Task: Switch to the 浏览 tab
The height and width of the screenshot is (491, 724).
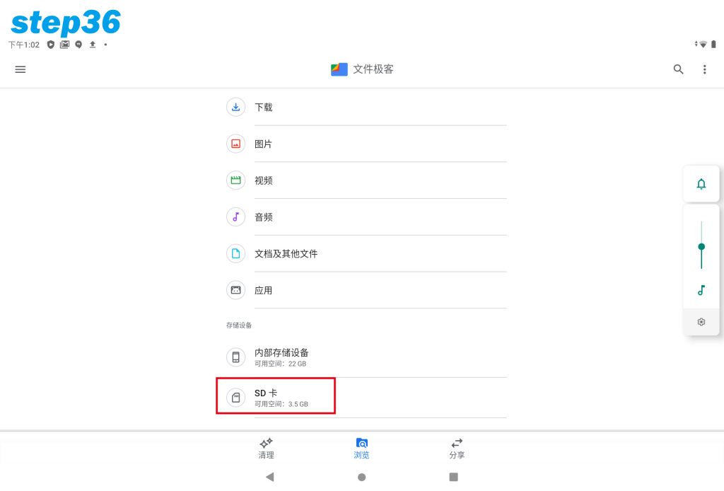Action: point(361,448)
